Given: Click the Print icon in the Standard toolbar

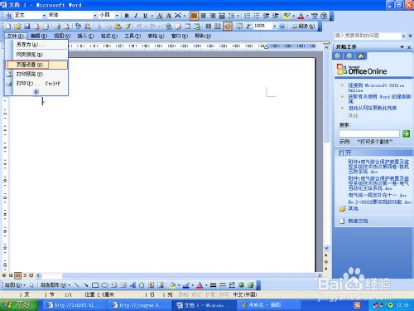Looking at the screenshot, I should click(57, 27).
